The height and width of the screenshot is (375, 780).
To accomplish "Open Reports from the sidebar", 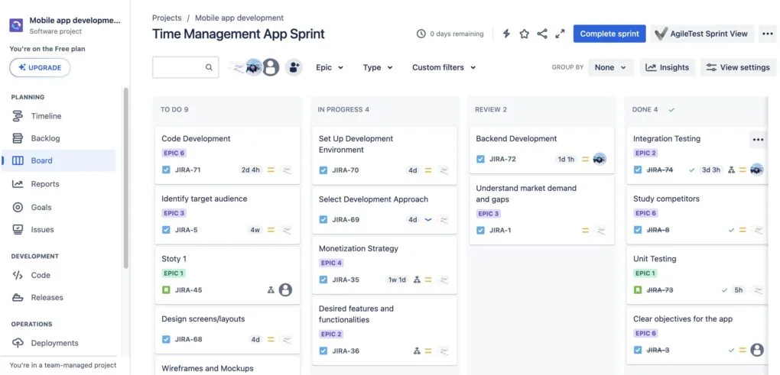I will pyautogui.click(x=45, y=184).
